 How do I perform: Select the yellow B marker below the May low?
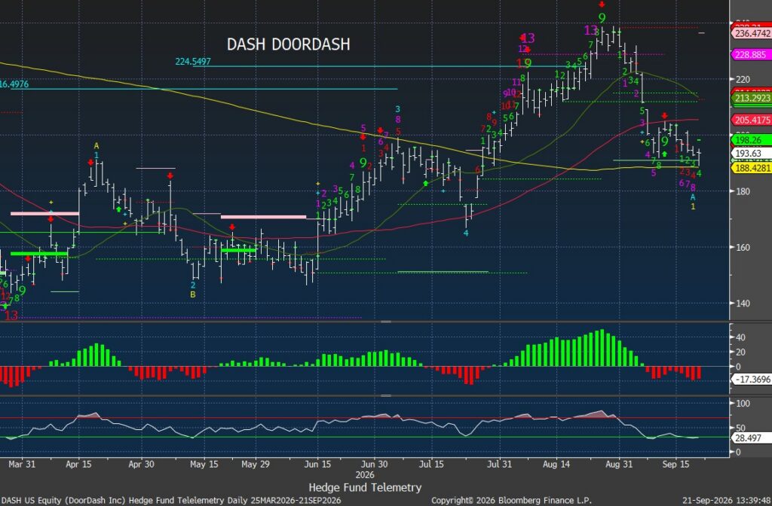[x=193, y=294]
